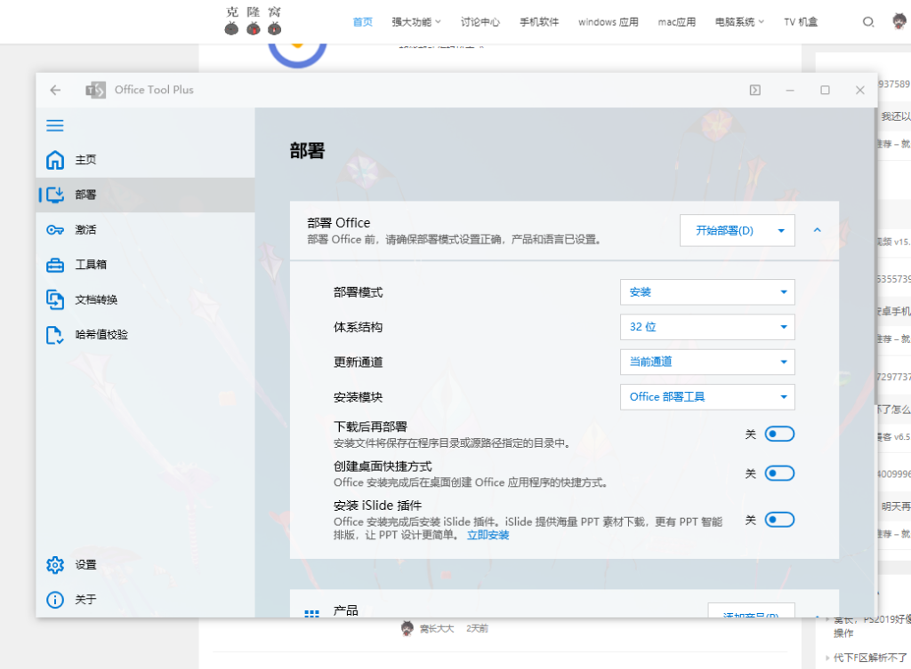911x669 pixels.
Task: Select the 工具箱 label in the sidebar
Action: click(x=91, y=265)
